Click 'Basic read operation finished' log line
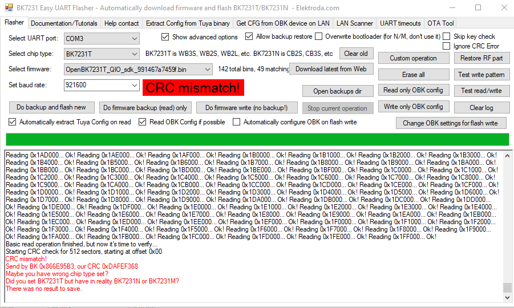 (82, 244)
